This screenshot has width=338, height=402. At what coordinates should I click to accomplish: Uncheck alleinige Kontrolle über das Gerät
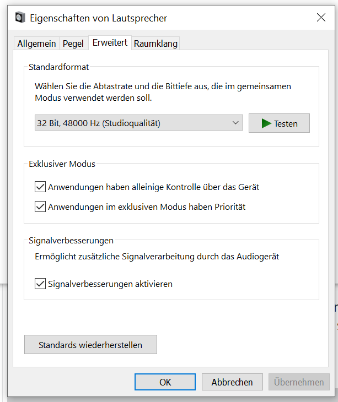pyautogui.click(x=40, y=187)
